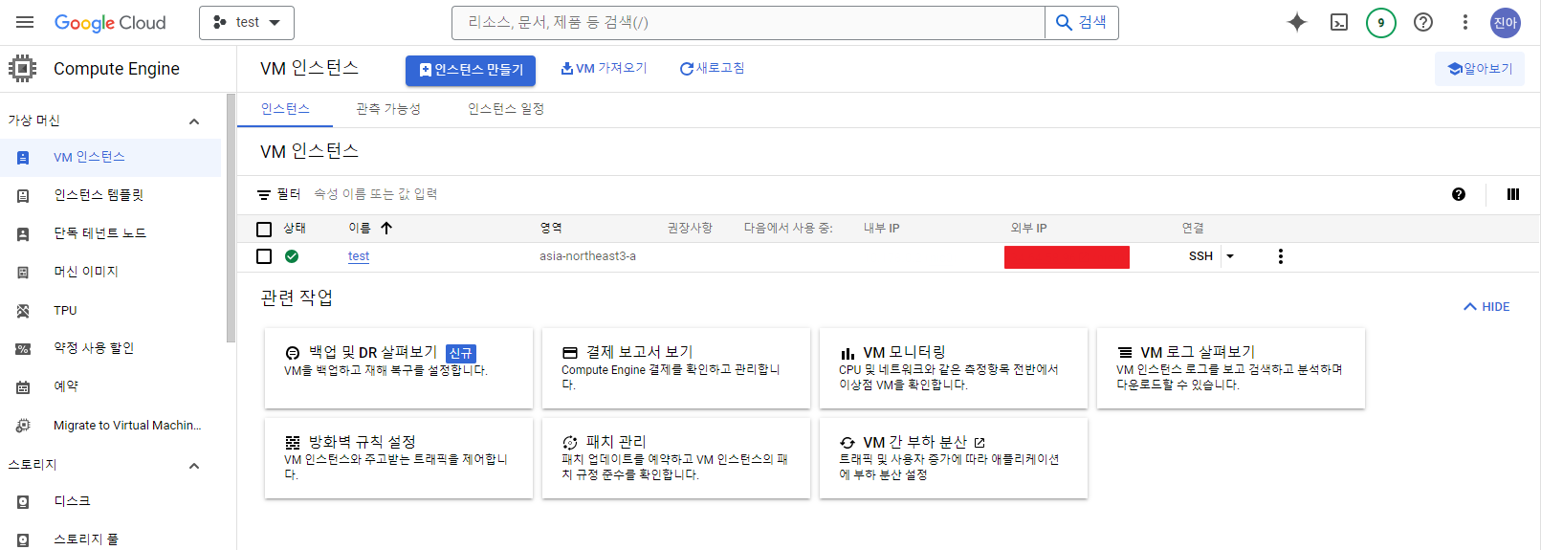
Task: Switch to the 인스턴스 tab
Action: coord(285,109)
